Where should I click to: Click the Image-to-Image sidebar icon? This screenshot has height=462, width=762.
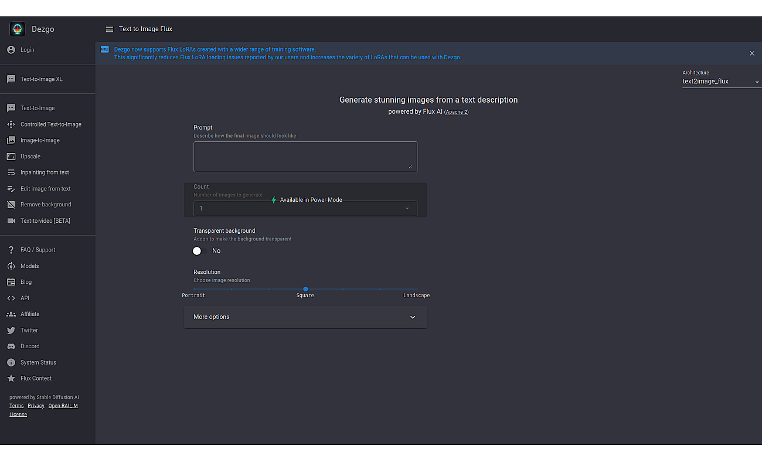(11, 140)
